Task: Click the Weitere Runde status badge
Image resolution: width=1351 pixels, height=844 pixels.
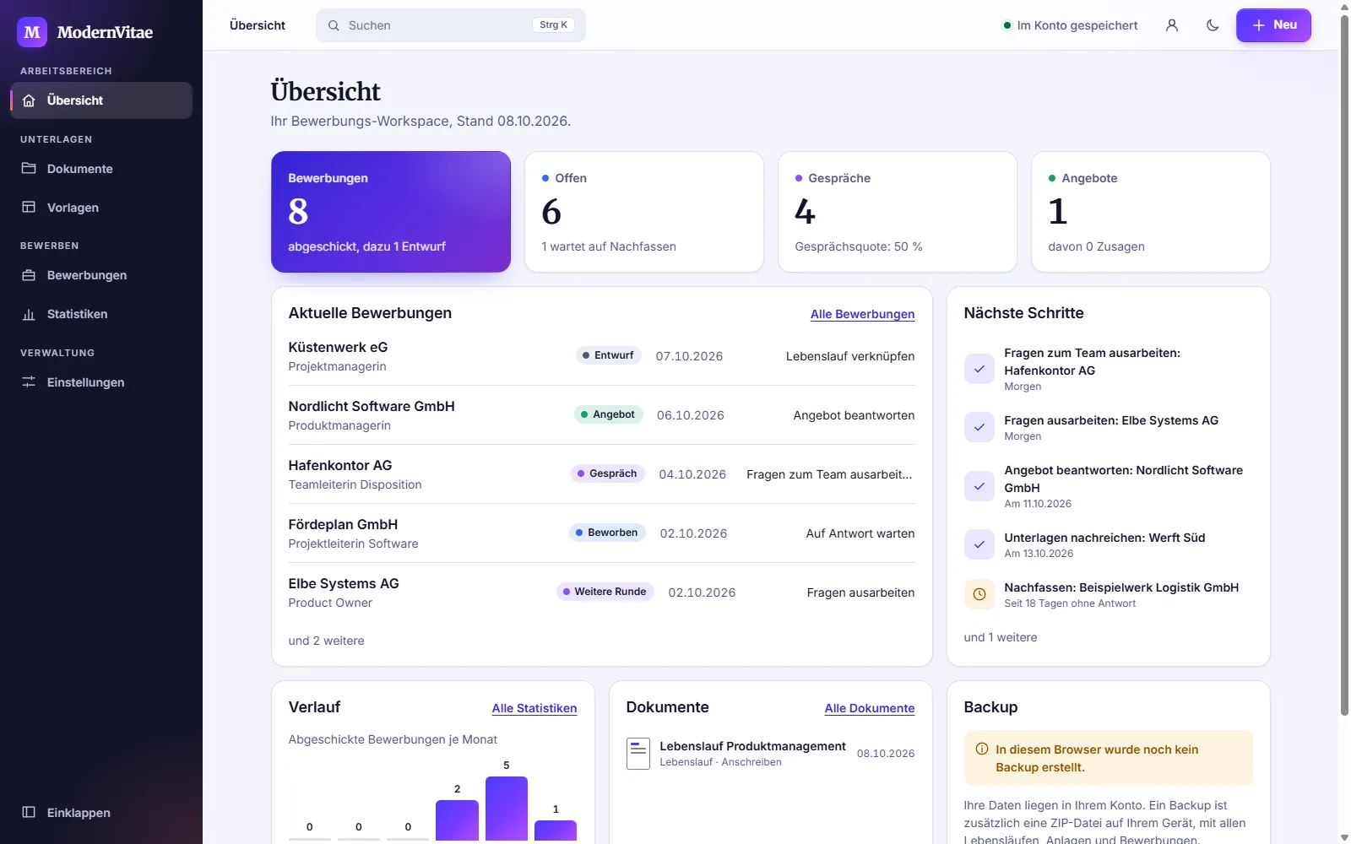Action: coord(605,592)
